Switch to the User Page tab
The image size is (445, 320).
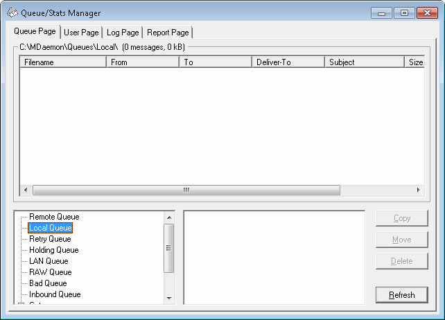[81, 33]
